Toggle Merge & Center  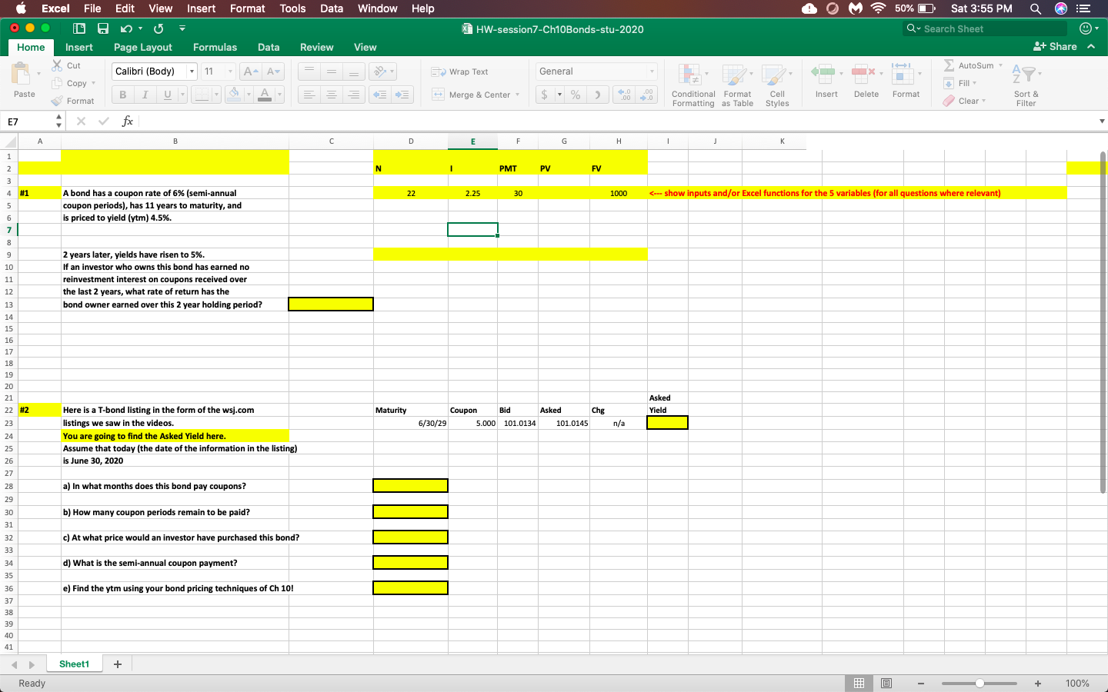(470, 94)
